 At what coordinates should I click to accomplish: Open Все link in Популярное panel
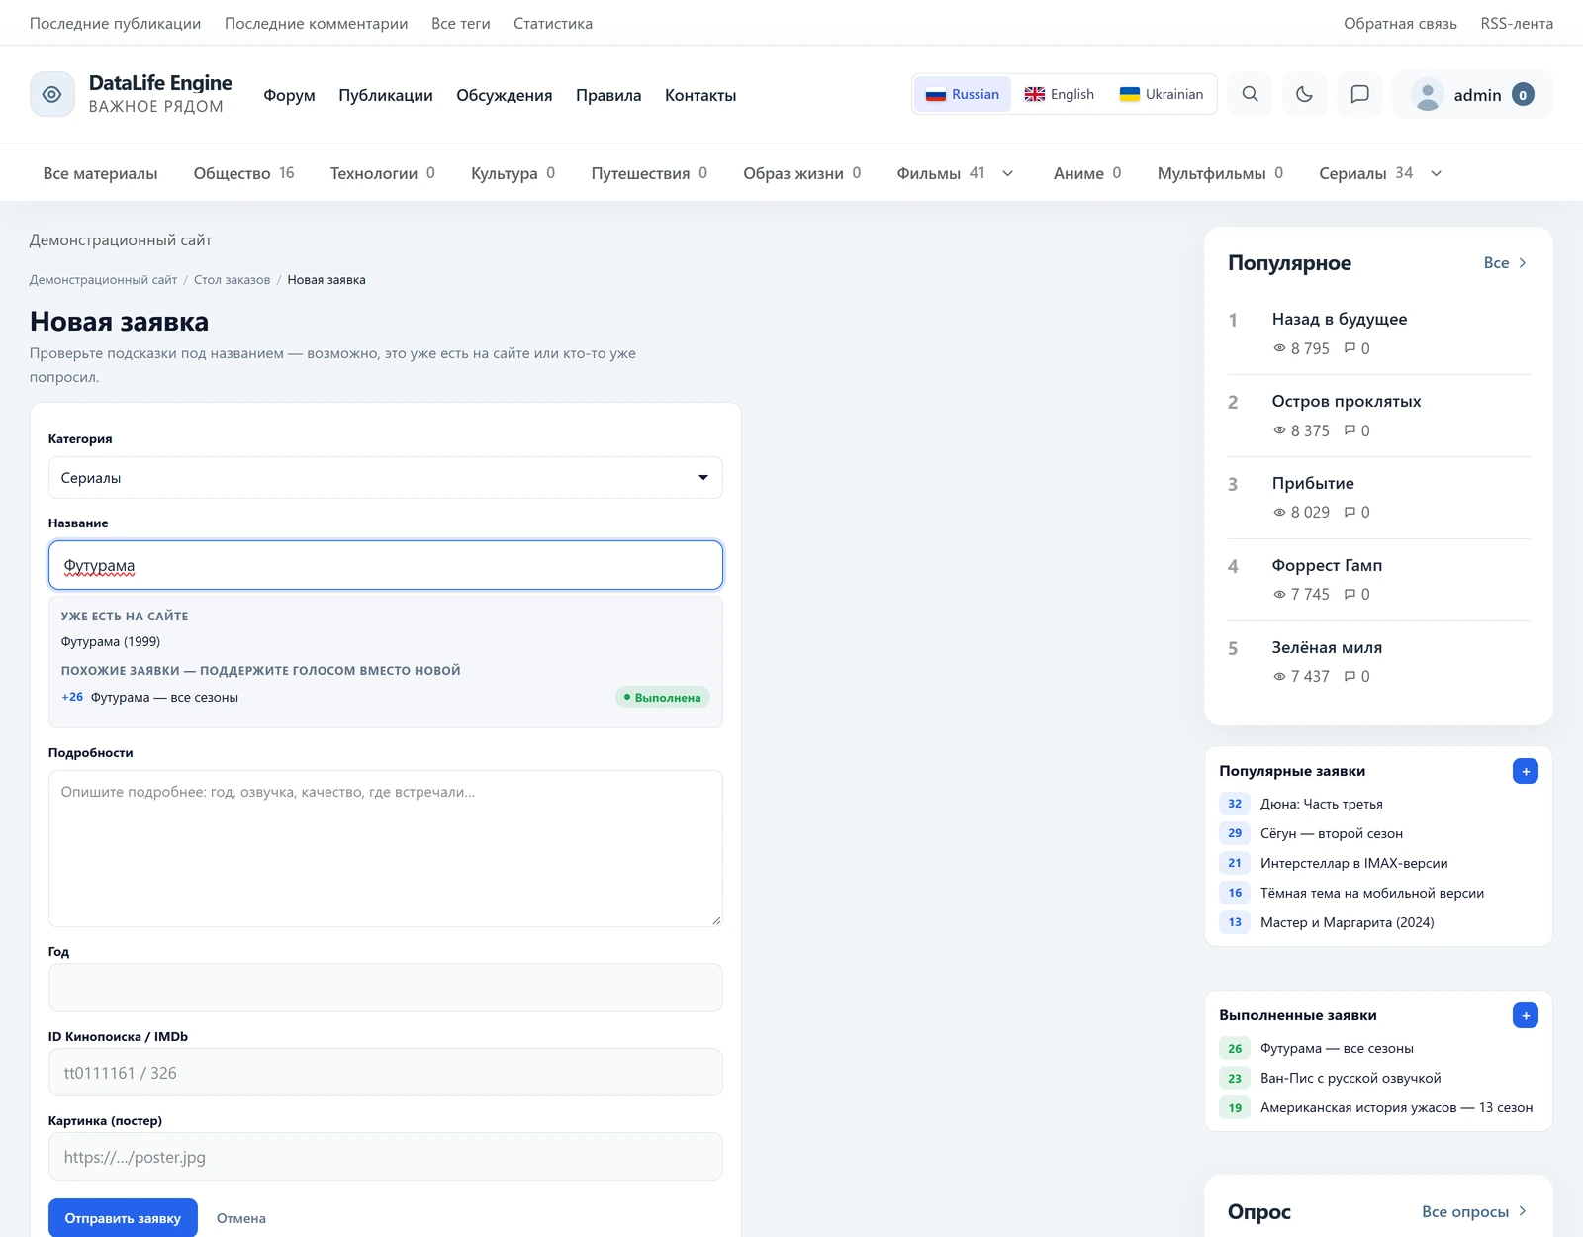coord(1505,263)
